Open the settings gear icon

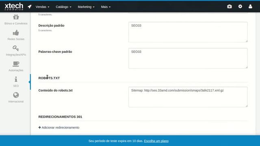coord(240,6)
